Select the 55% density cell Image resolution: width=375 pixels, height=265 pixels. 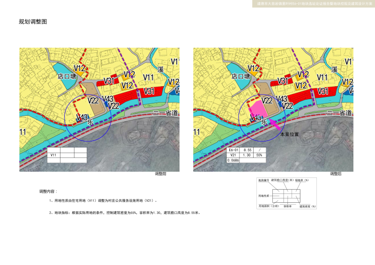pos(259,155)
